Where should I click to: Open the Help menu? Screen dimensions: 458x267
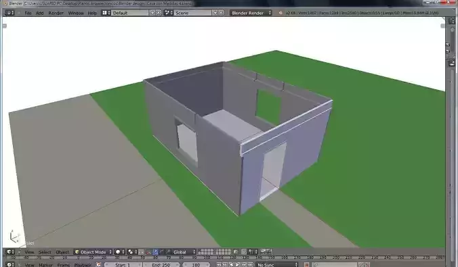92,13
